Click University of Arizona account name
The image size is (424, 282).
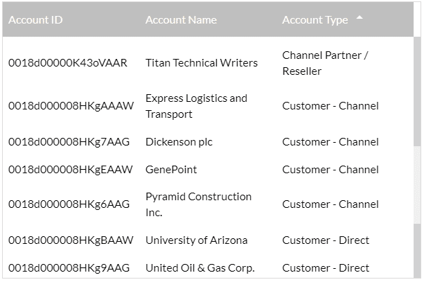196,240
